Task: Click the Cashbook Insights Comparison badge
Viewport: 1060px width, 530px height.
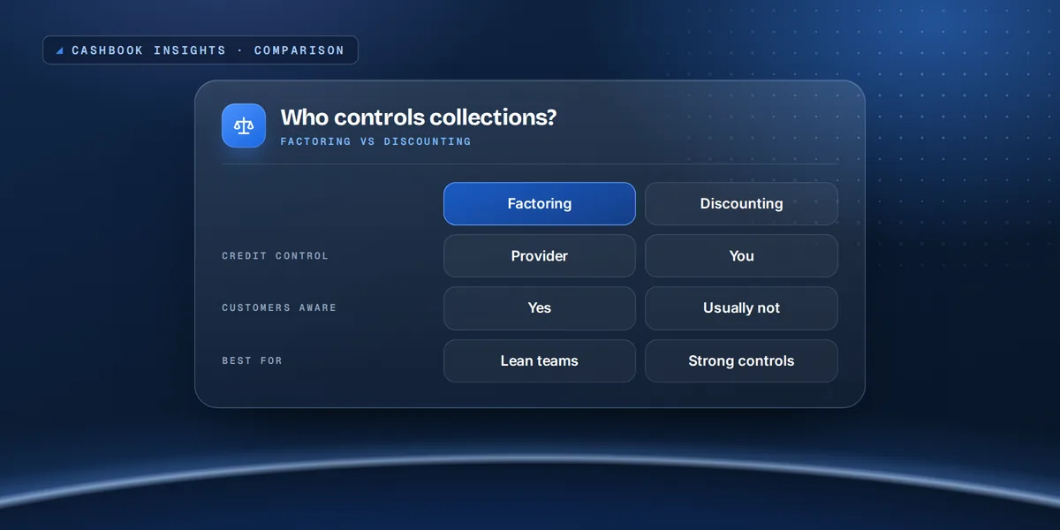Action: point(201,50)
